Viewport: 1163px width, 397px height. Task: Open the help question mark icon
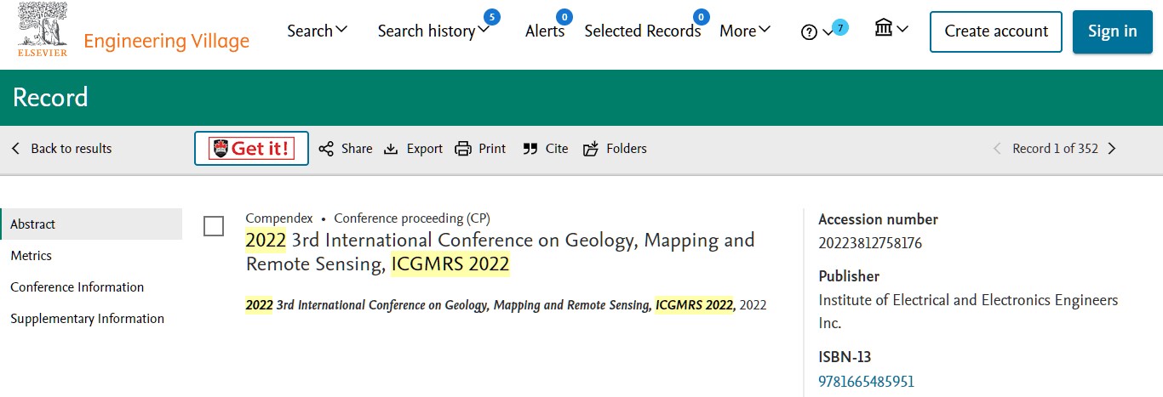[809, 31]
